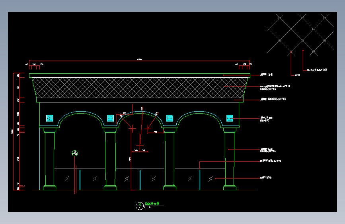345x224 pixels.
Task: Select the two-line label pointing to the lattice band
Action: pos(275,88)
